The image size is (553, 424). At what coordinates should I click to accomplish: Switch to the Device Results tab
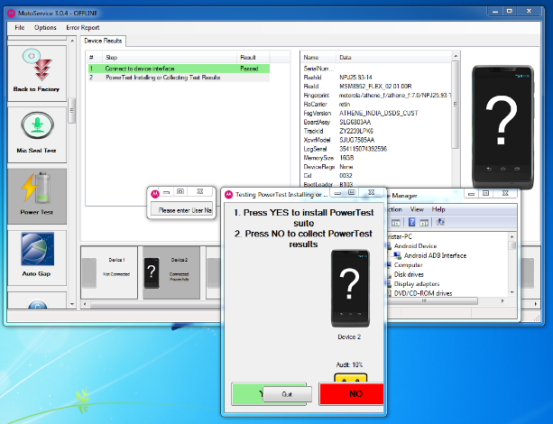(x=103, y=41)
